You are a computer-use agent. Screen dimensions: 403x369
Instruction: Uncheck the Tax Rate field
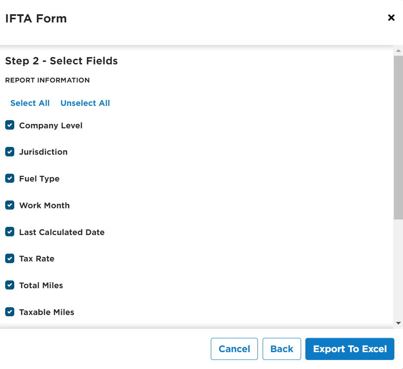[10, 258]
